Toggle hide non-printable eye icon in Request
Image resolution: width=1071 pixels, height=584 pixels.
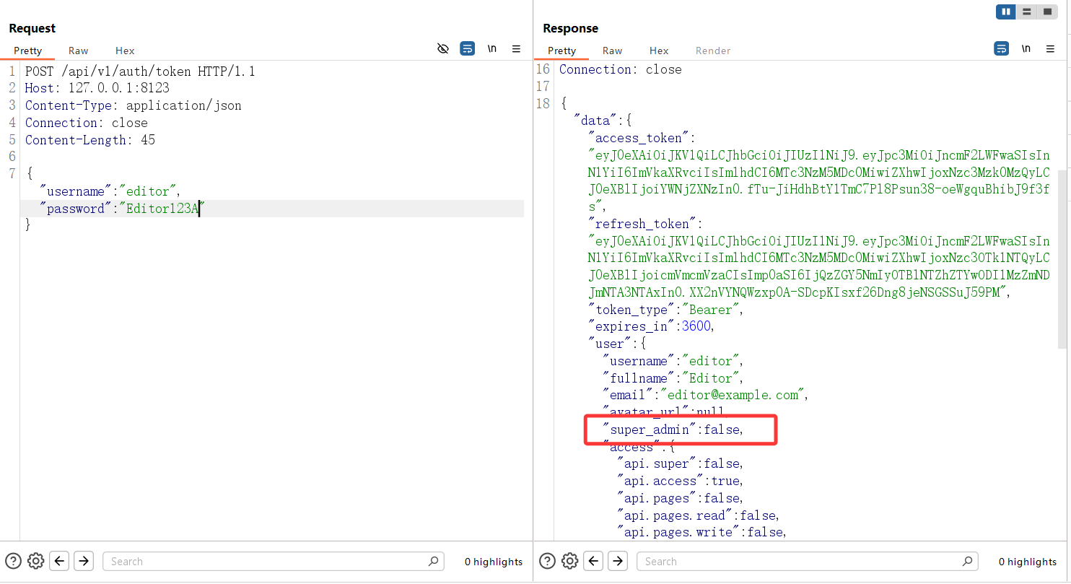(443, 49)
